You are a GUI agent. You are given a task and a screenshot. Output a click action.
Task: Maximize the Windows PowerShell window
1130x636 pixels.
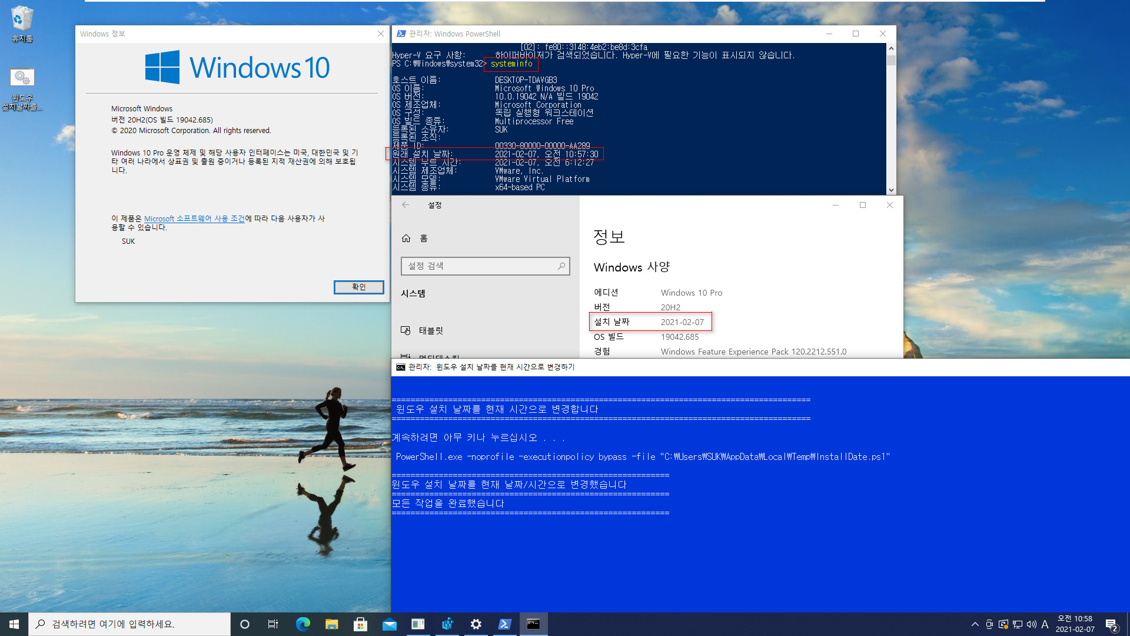[x=856, y=34]
